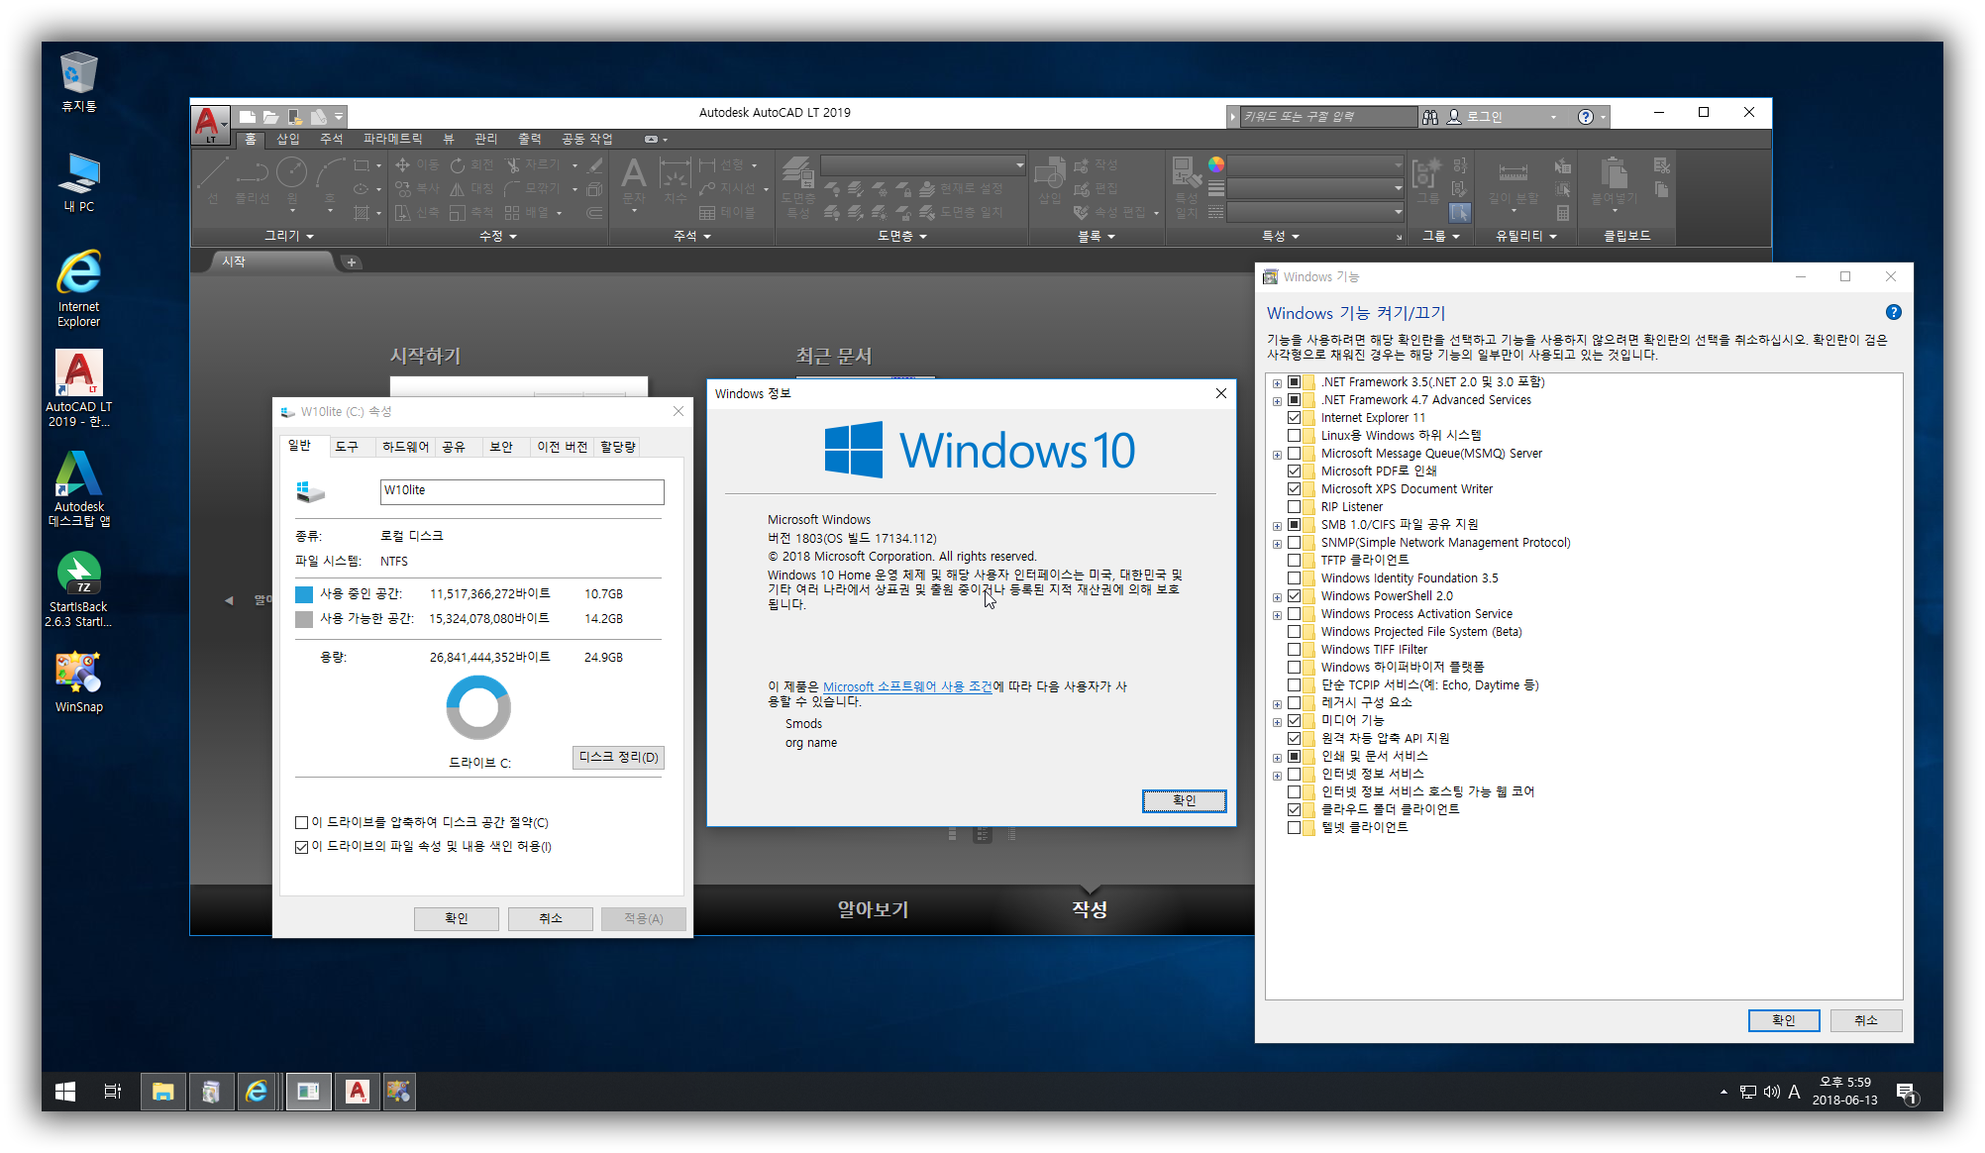Switch to the 파라메트릭 ribbon tab
This screenshot has height=1153, width=1985.
(392, 139)
